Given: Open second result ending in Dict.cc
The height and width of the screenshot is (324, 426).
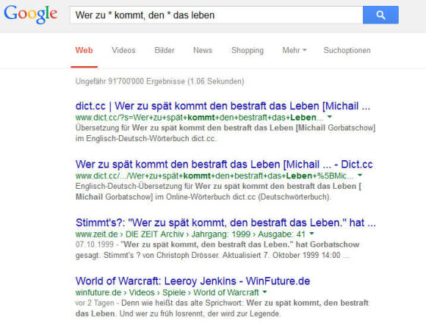Looking at the screenshot, I should [224, 165].
